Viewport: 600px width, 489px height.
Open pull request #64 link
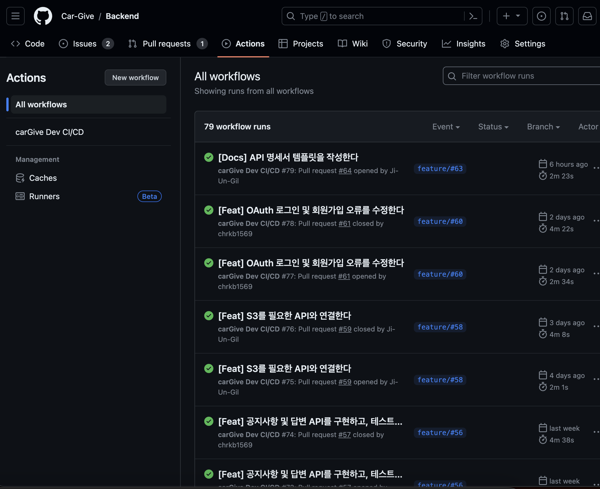[345, 170]
